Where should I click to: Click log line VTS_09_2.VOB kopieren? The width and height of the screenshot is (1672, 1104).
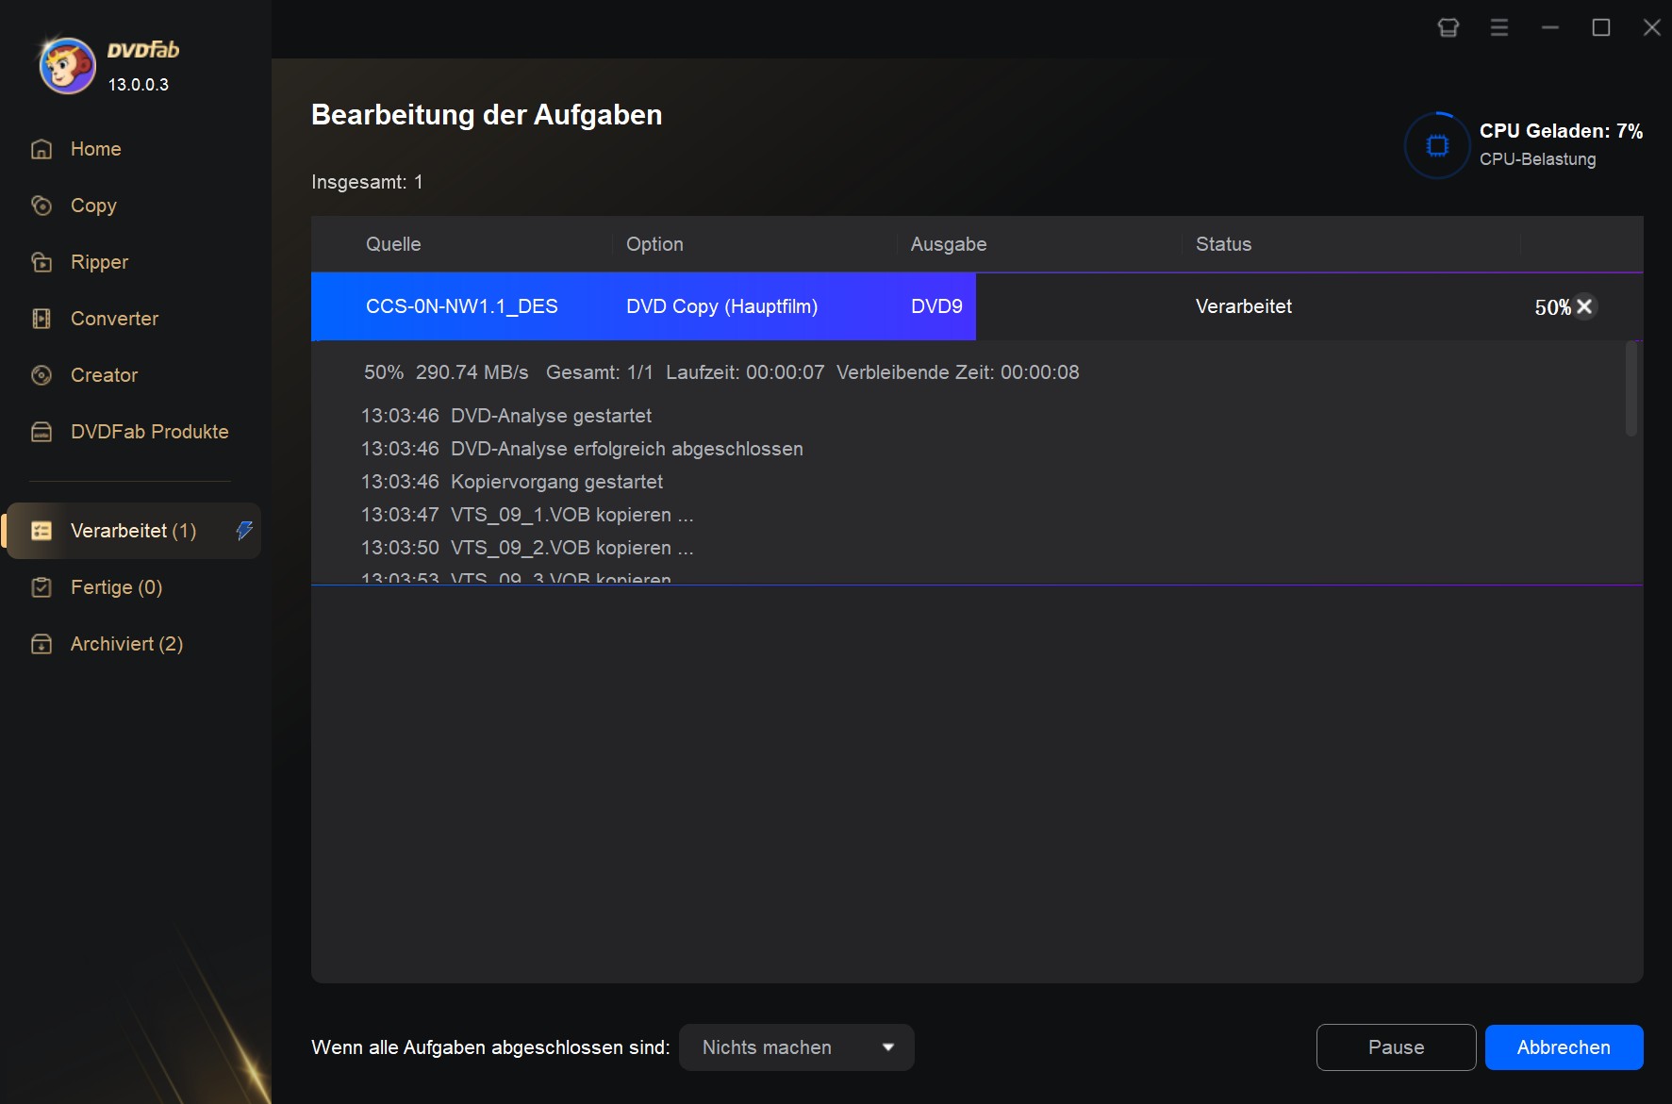point(527,548)
